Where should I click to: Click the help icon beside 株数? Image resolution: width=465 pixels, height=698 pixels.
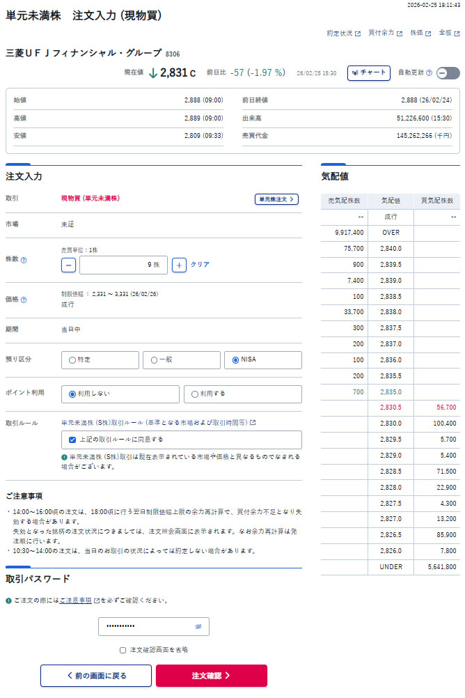(24, 260)
